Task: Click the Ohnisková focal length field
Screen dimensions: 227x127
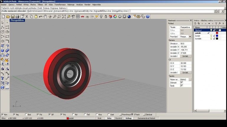Action: tap(186, 43)
